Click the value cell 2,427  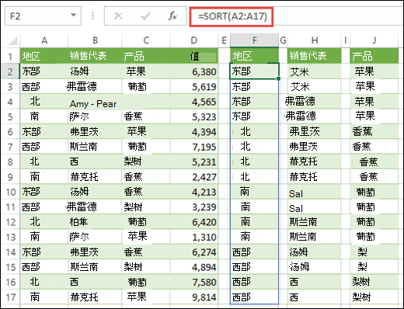(194, 177)
